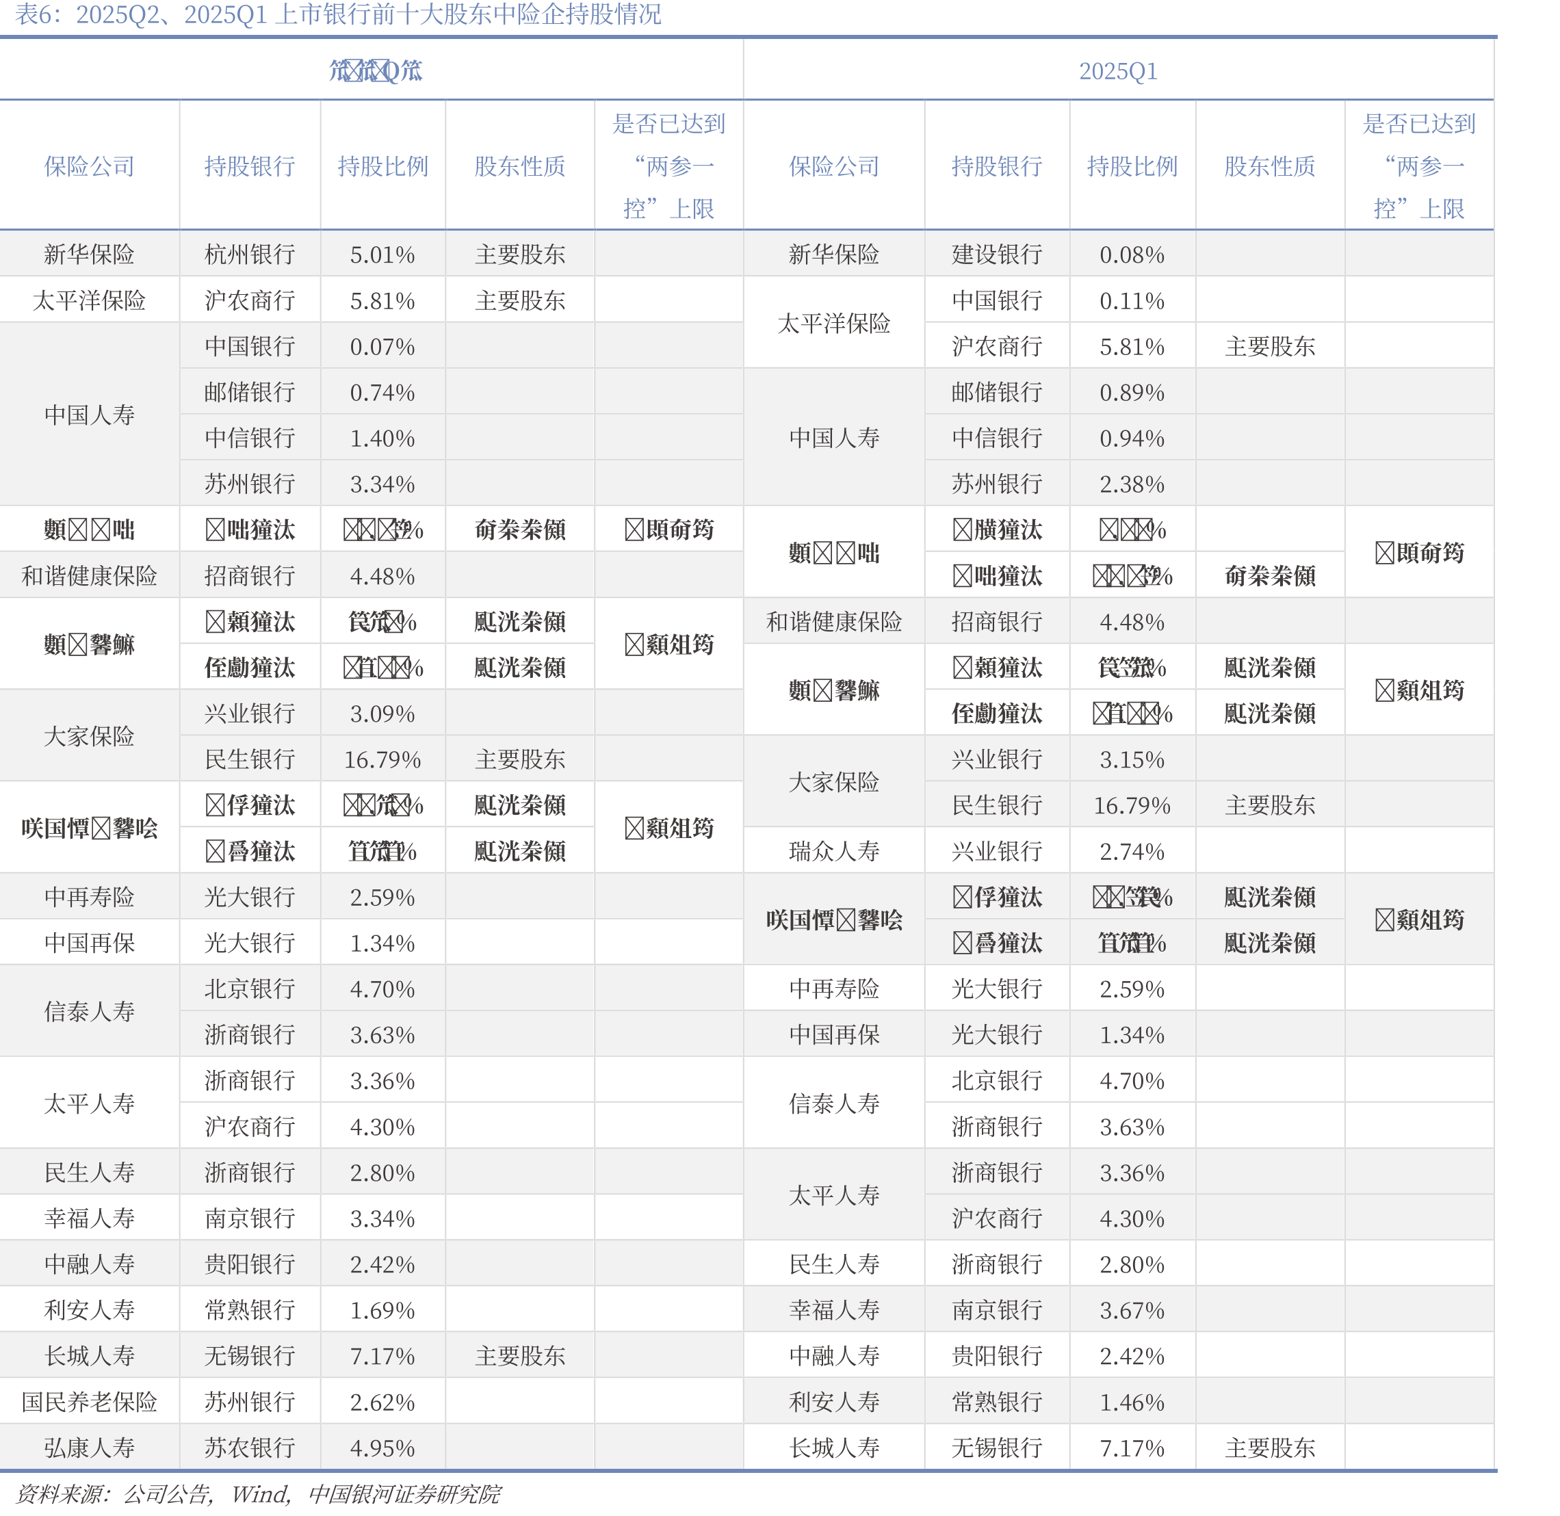The height and width of the screenshot is (1516, 1560).
Task: Click the 弘康人寿 insurer cell
Action: click(89, 1448)
